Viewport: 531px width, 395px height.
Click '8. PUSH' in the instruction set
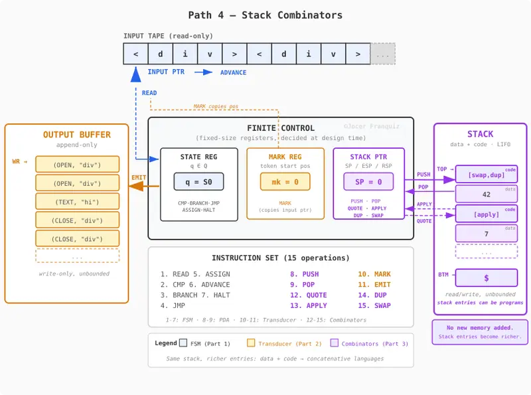pos(305,274)
